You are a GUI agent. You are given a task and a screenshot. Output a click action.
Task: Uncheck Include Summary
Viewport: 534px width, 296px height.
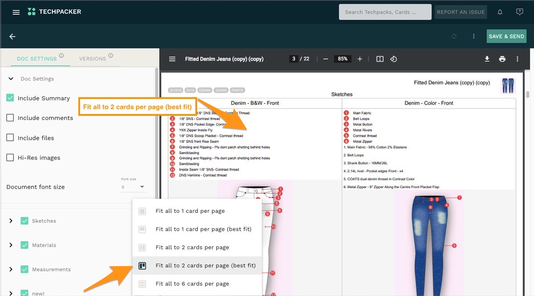coord(10,98)
